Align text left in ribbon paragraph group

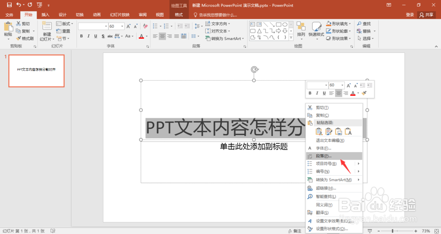click(155, 36)
